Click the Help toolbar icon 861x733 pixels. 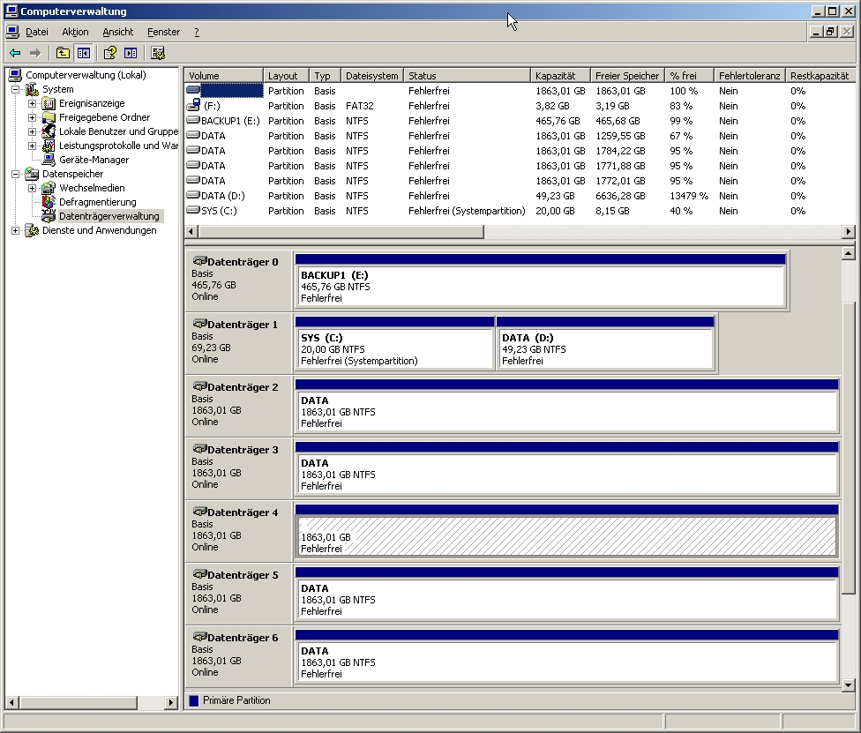109,53
